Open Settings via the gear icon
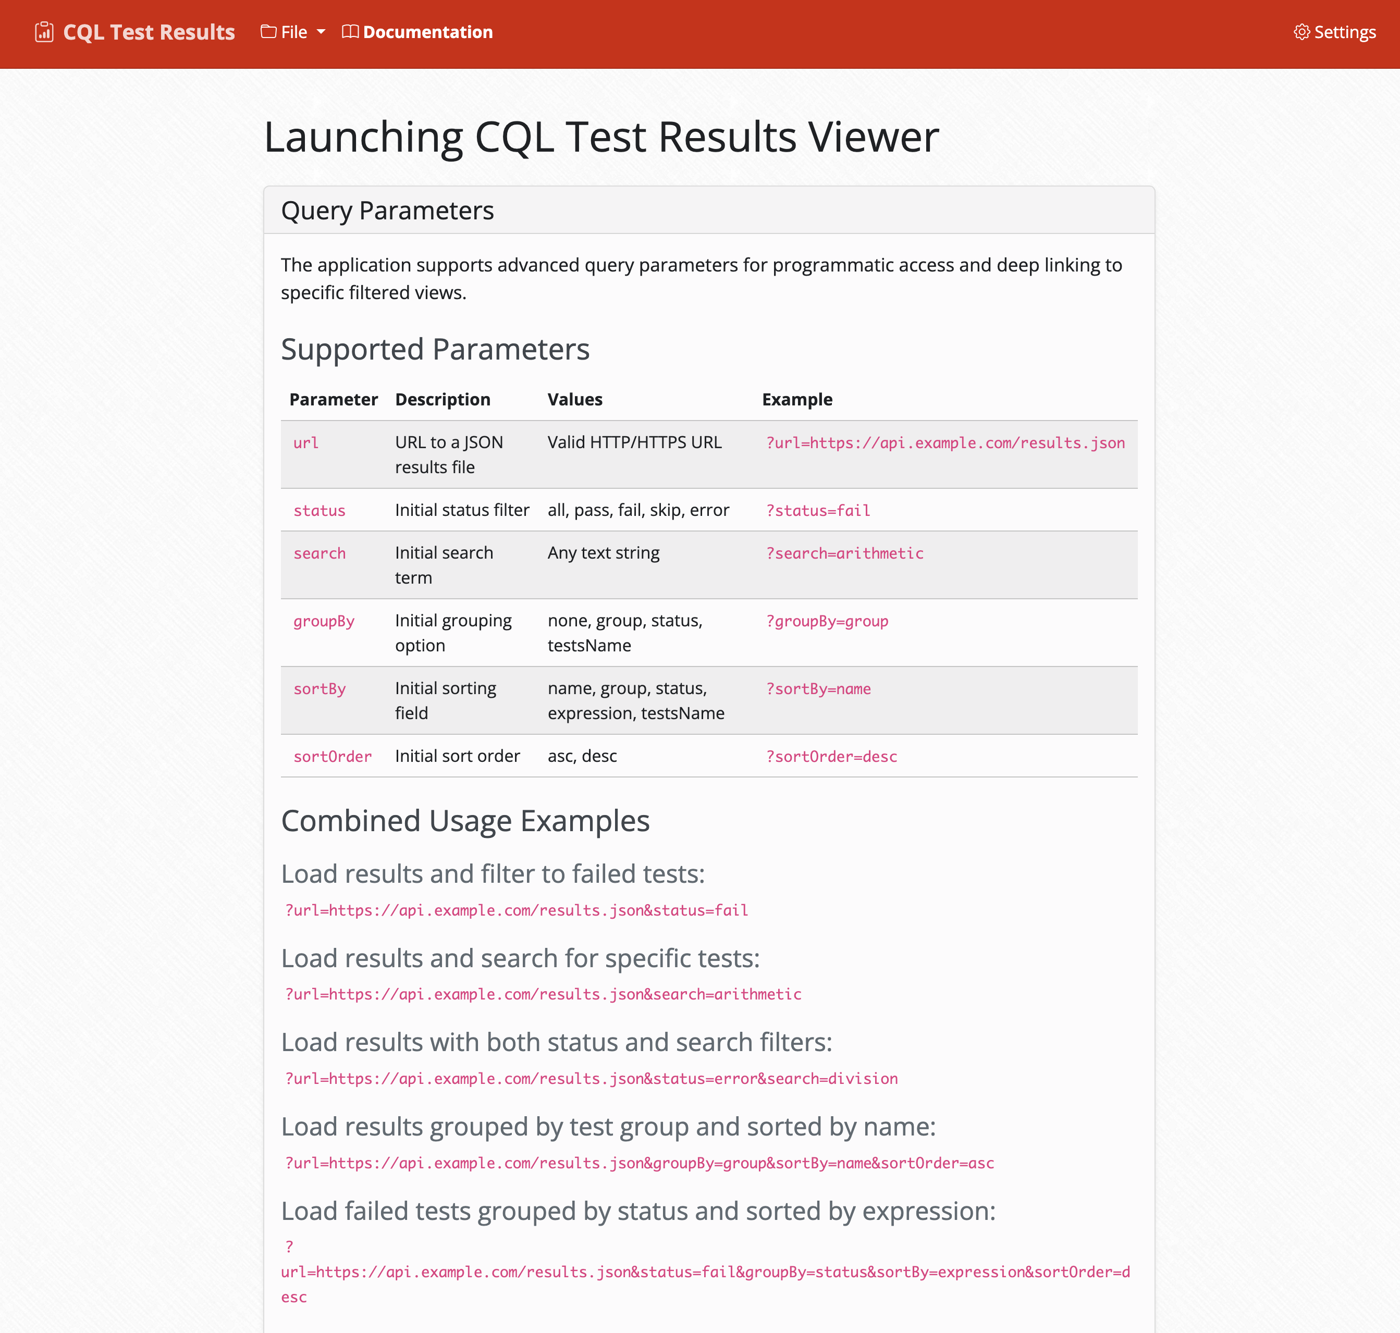The image size is (1400, 1333). [x=1302, y=32]
